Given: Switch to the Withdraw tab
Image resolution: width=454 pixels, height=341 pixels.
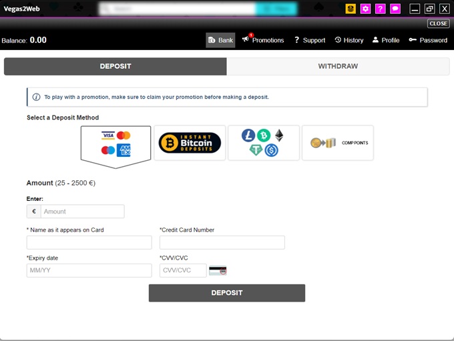Looking at the screenshot, I should point(338,66).
